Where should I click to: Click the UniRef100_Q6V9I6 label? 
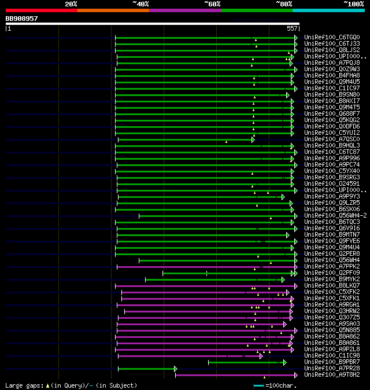(332, 229)
